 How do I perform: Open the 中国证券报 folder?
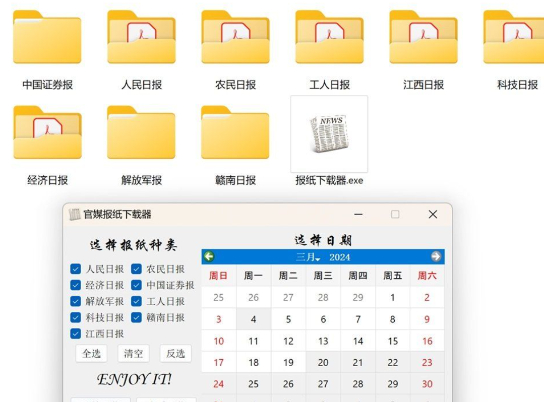[x=47, y=37]
